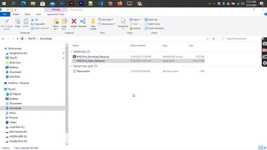This screenshot has height=150, width=267.
Task: Open Music in sidebar
Action: (13, 113)
